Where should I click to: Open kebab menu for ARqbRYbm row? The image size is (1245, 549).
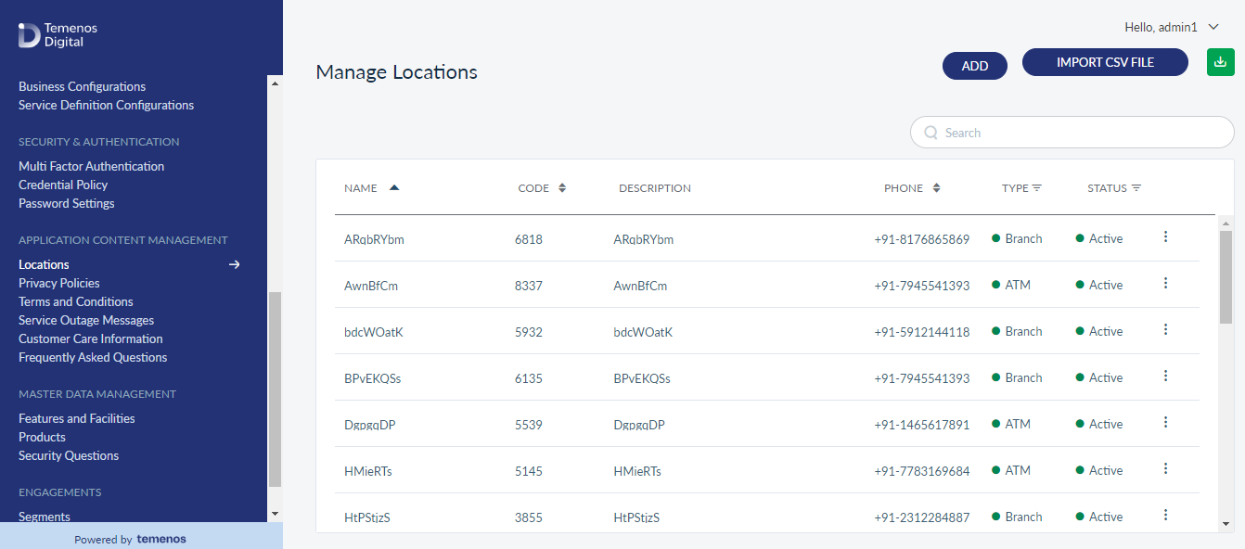(1165, 236)
